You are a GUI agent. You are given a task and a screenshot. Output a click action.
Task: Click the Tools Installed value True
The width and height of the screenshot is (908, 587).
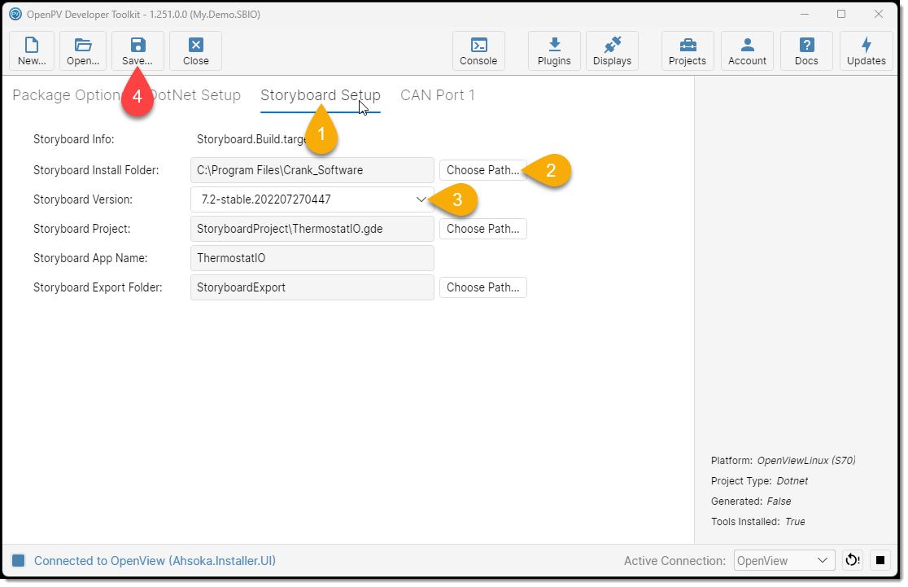click(795, 522)
